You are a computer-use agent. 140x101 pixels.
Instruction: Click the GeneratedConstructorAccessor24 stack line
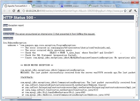64,85
